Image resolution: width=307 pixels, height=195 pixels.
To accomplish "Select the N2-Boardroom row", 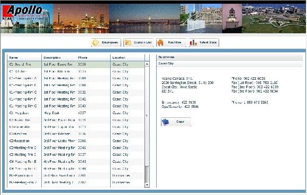I will pos(76,175).
